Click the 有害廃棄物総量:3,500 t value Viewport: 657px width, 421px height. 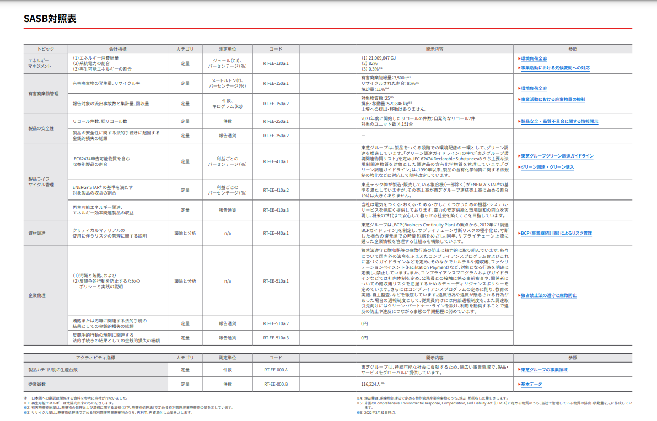pyautogui.click(x=385, y=78)
